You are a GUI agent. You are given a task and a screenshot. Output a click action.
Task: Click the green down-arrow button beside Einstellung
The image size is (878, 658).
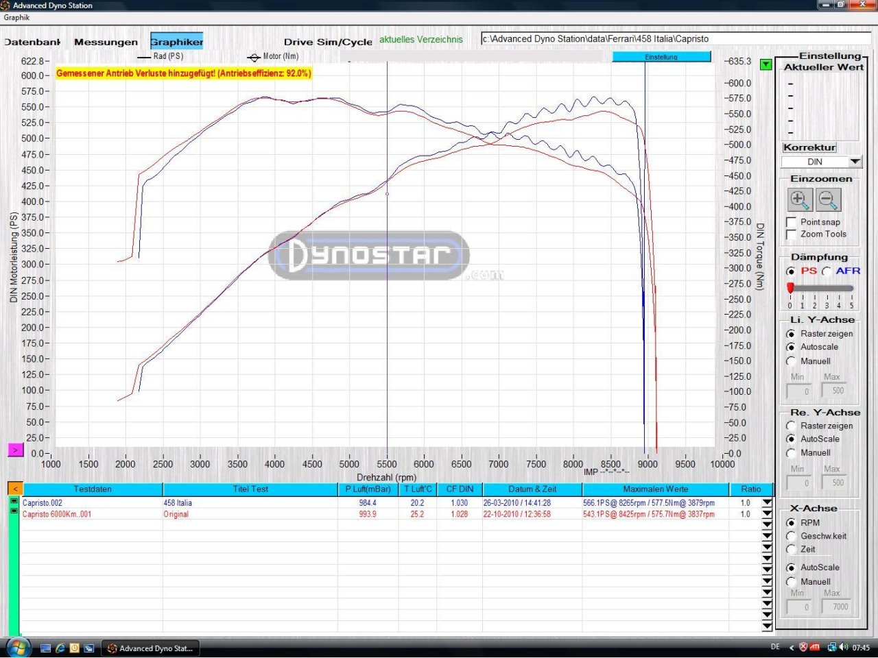[766, 64]
